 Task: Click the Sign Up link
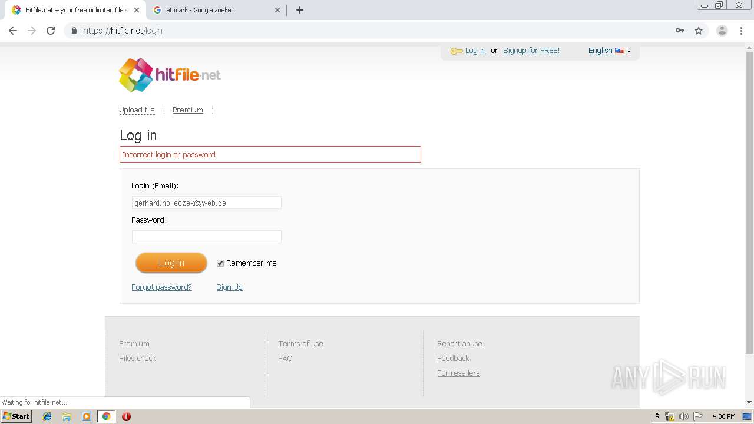[229, 287]
